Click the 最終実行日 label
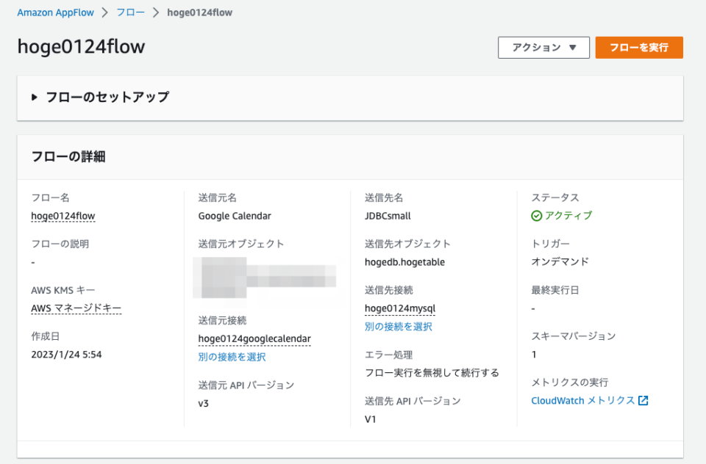The image size is (706, 464). tap(555, 291)
